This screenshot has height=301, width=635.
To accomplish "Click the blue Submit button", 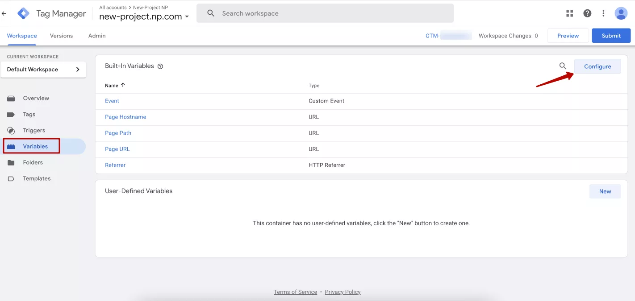I will 611,36.
